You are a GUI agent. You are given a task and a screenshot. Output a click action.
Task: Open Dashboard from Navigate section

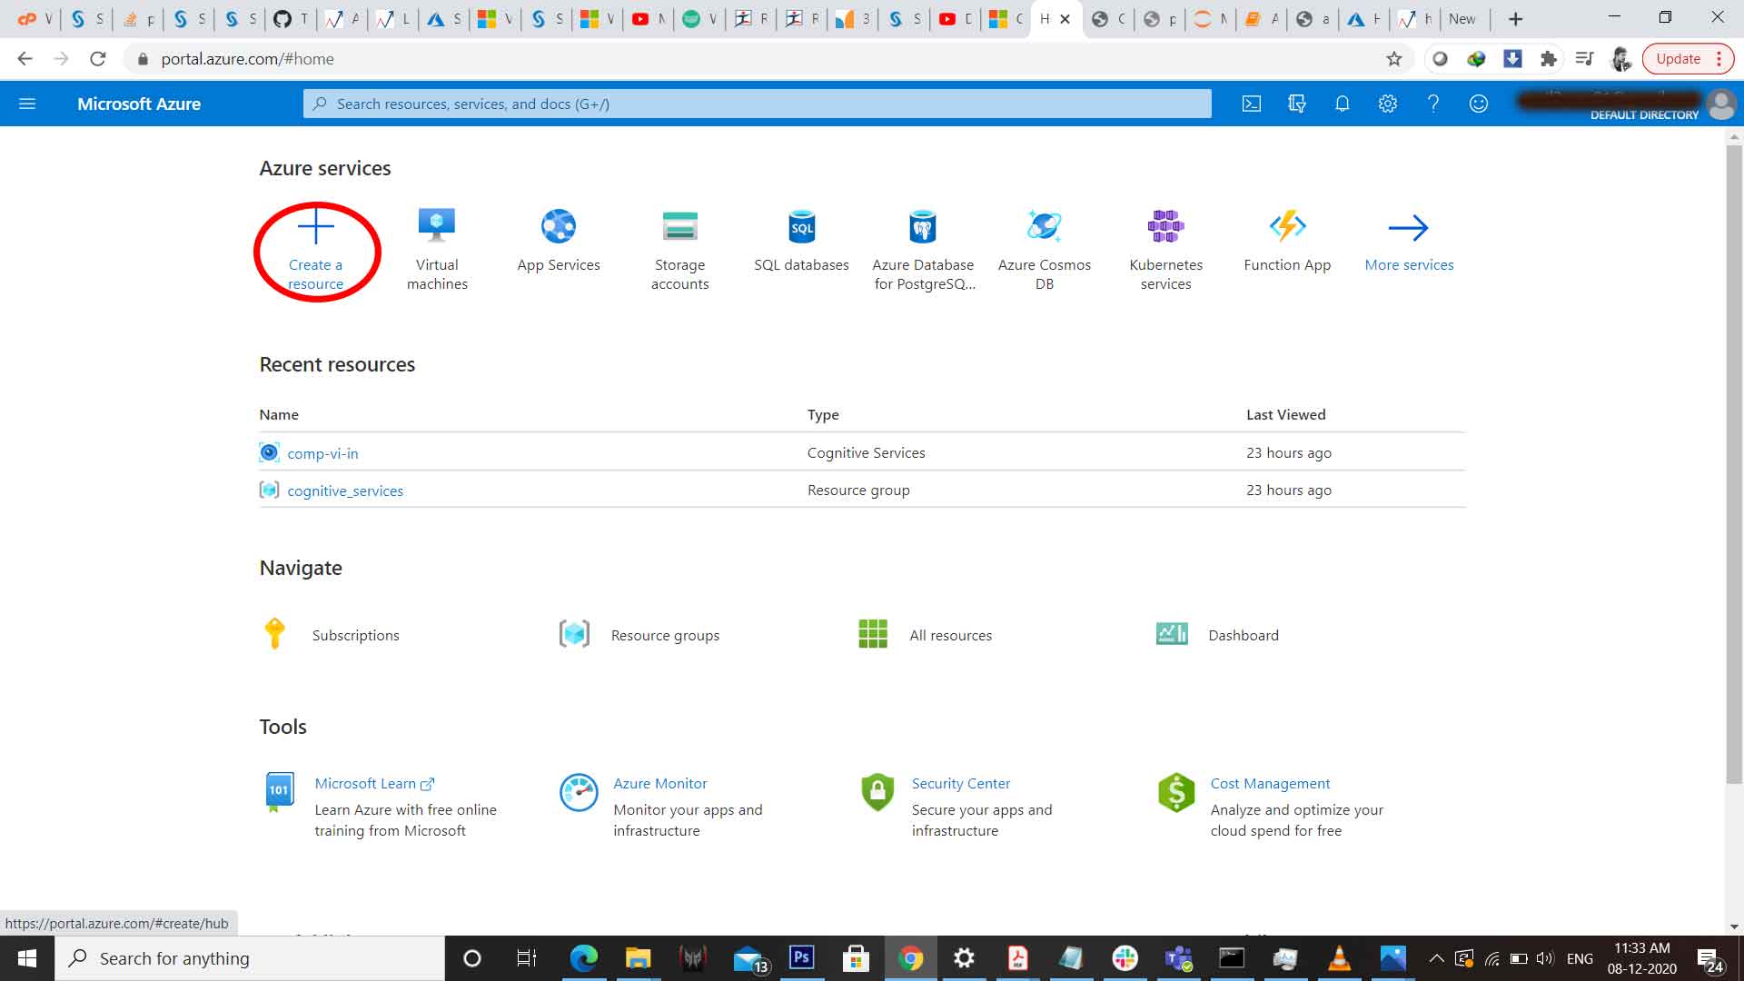1217,634
